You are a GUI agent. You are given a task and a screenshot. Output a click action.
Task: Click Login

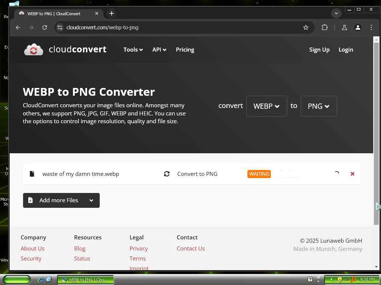(x=346, y=50)
